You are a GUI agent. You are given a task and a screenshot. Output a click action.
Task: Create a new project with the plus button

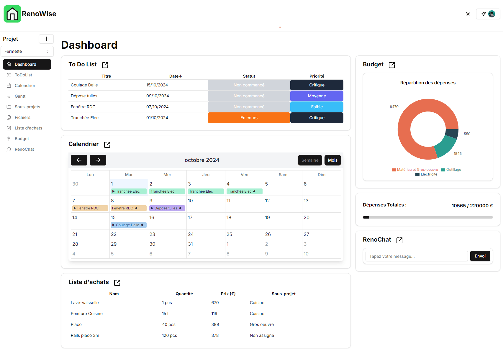pyautogui.click(x=46, y=39)
